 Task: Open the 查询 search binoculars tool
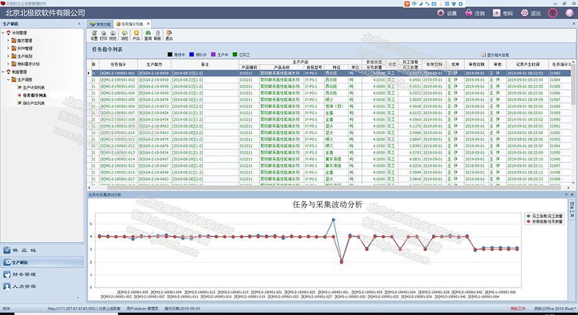[x=148, y=35]
